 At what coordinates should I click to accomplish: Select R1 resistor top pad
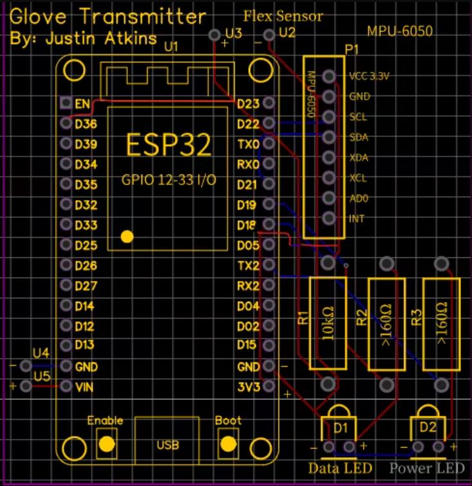[328, 263]
